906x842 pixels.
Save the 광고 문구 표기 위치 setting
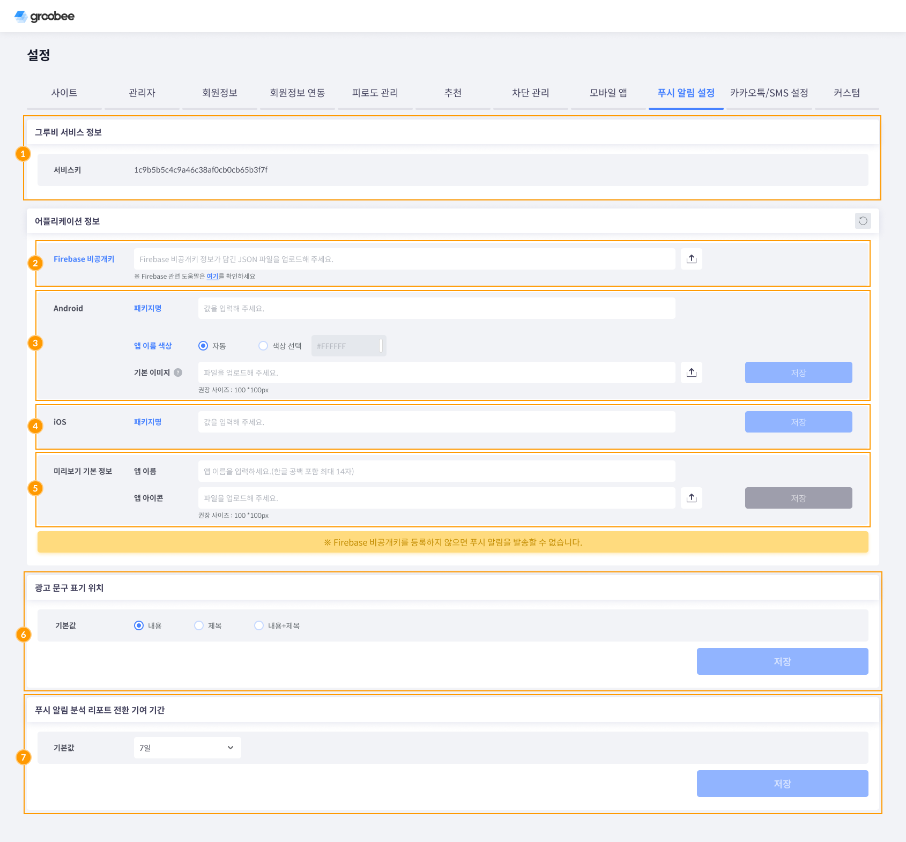782,662
